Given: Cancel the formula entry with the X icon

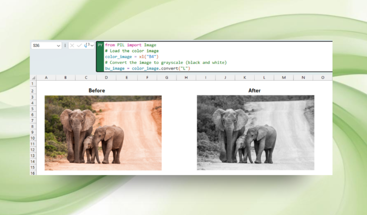Looking at the screenshot, I should pyautogui.click(x=72, y=45).
